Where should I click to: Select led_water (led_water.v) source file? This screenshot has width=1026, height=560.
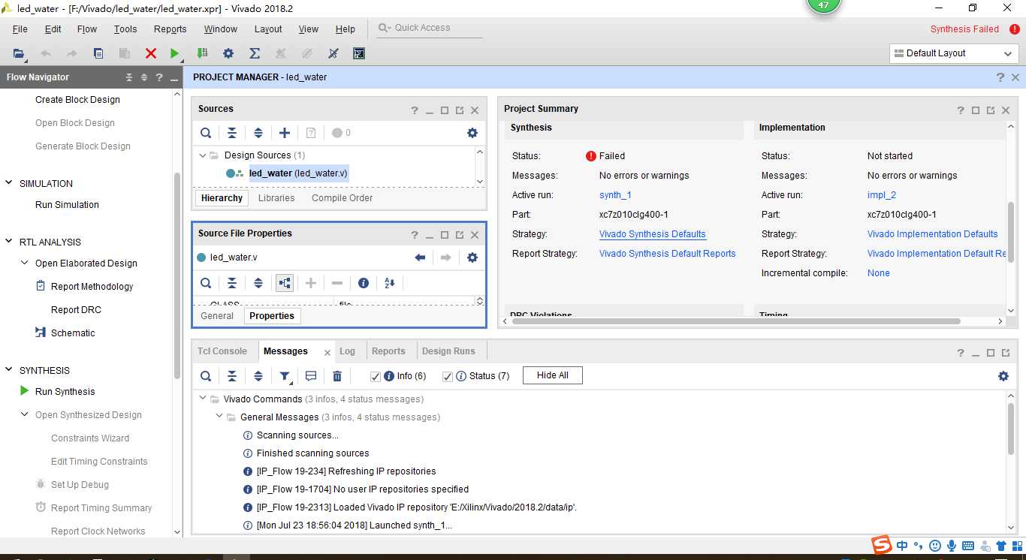(x=298, y=173)
